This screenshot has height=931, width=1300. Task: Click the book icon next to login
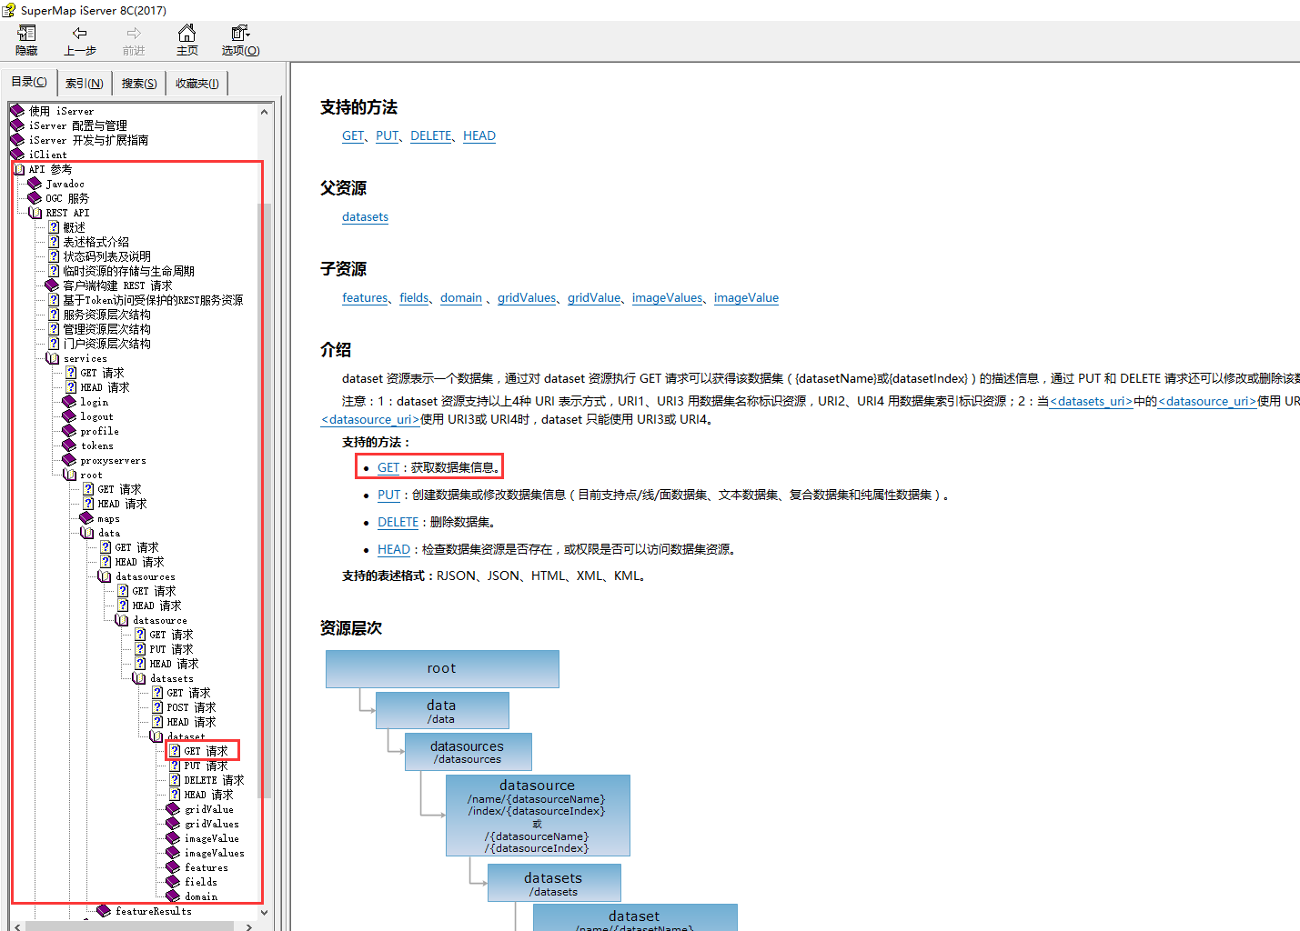click(69, 402)
